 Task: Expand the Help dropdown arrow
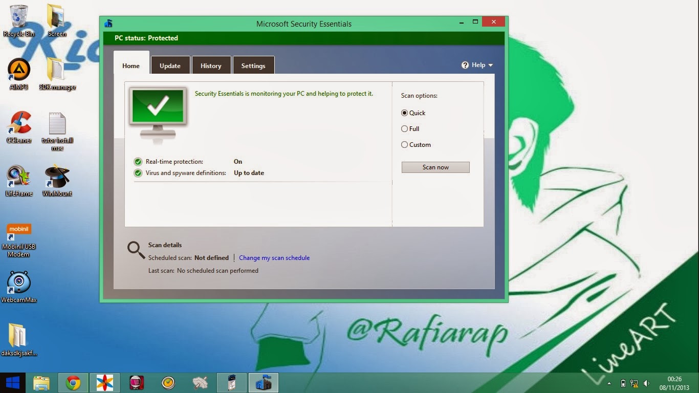(491, 65)
